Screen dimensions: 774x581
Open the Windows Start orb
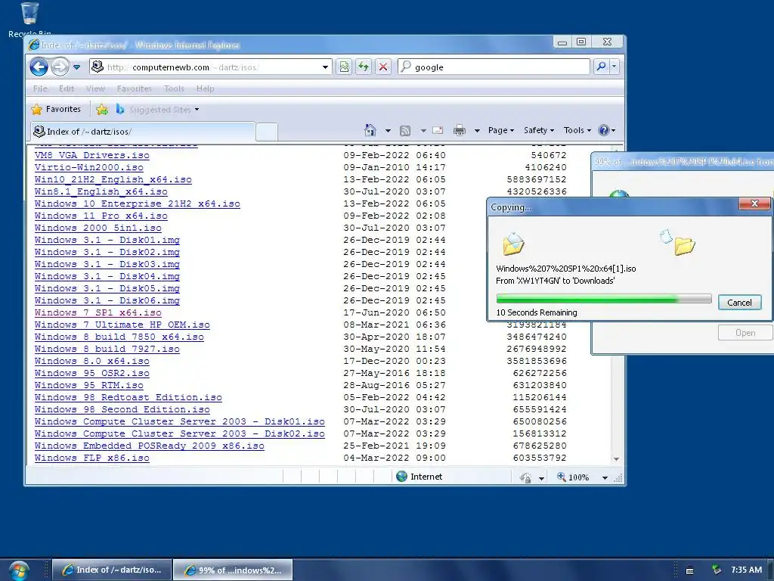coord(19,570)
